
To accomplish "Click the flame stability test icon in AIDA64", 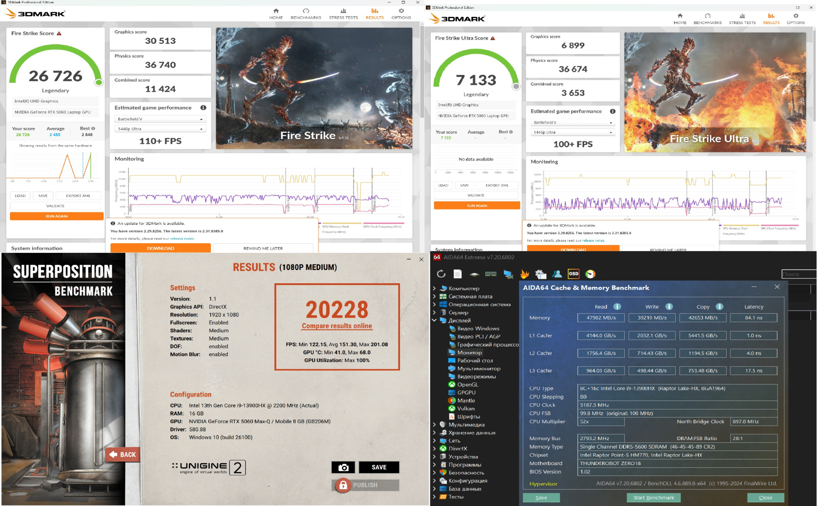I will click(x=525, y=274).
